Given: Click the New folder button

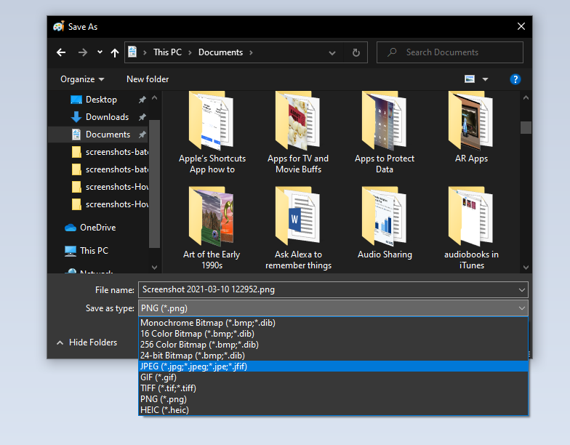Looking at the screenshot, I should coord(148,79).
